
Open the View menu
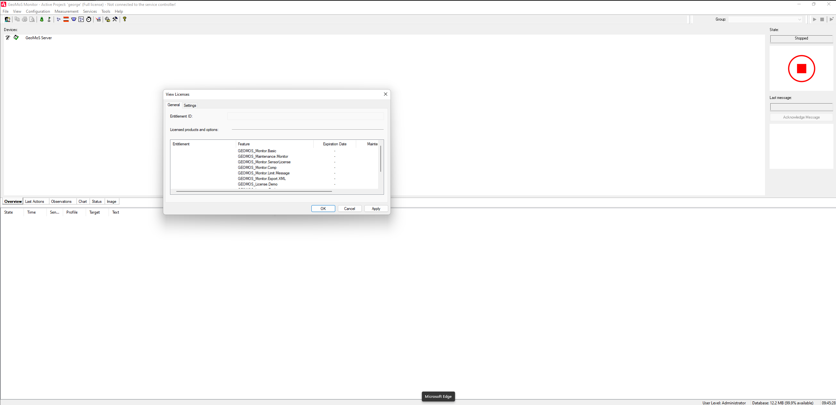pos(17,11)
